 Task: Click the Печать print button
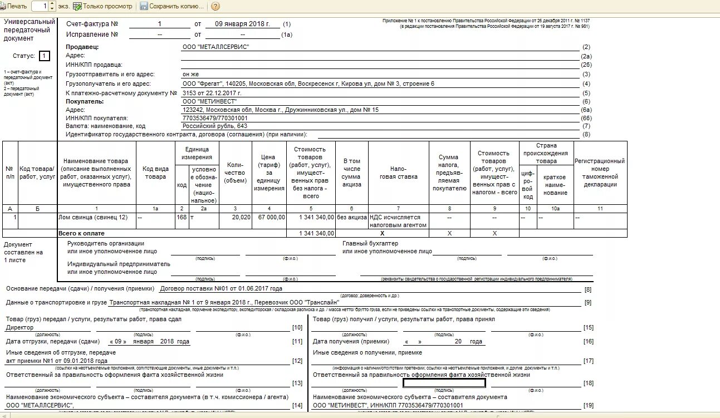click(13, 6)
